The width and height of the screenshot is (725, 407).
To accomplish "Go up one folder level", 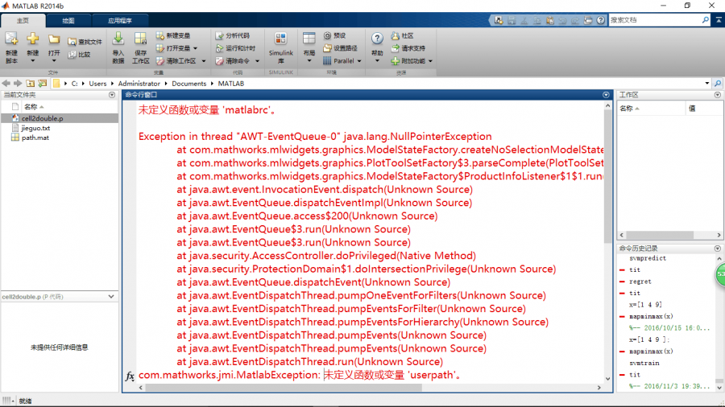I will [30, 84].
